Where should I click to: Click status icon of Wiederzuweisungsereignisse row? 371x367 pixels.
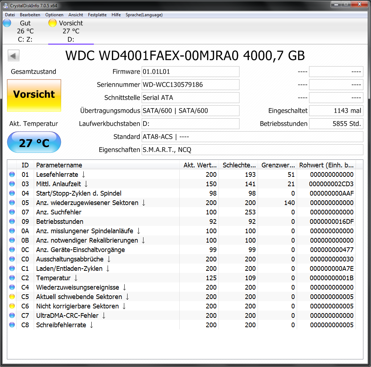[x=12, y=287]
